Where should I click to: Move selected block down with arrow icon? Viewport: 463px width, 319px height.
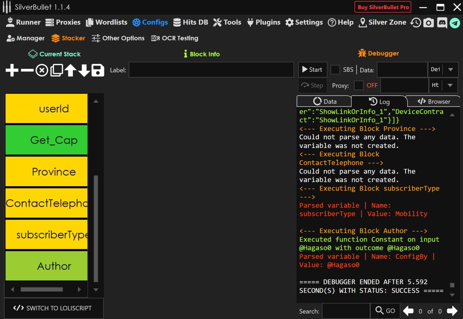pos(84,70)
